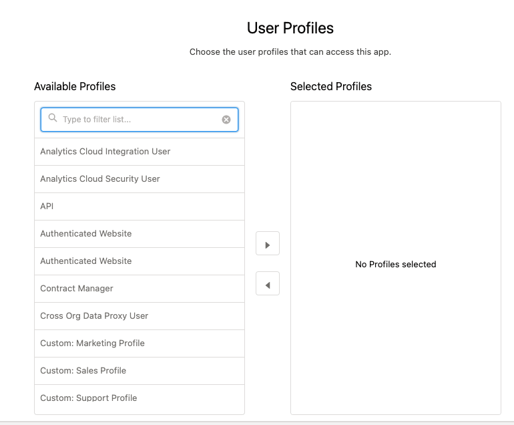This screenshot has height=425, width=514.
Task: Select Custom: Marketing Profile
Action: (x=92, y=343)
